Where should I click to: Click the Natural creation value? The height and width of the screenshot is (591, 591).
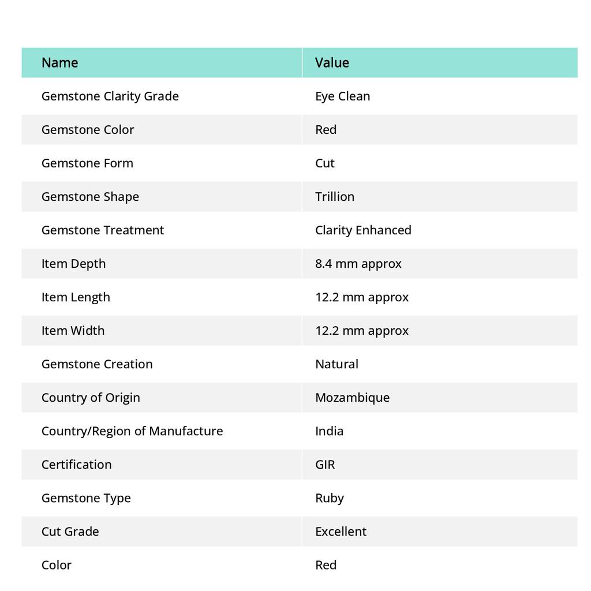336,364
